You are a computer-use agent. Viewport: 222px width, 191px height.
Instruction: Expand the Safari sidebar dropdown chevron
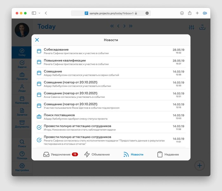(x=39, y=13)
